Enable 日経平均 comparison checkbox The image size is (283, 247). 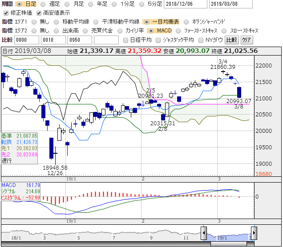point(125,40)
